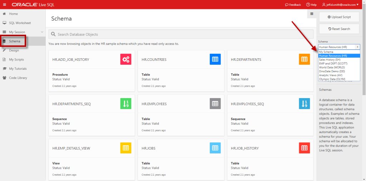Viewport: 366px width, 181px height.
Task: Click the Code Library people icon
Action: (x=4, y=78)
